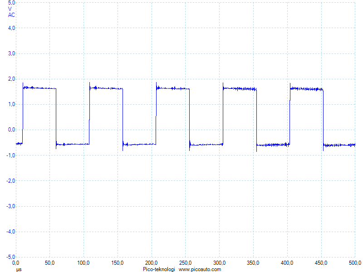Click the -1,0 voltage axis label

click(x=10, y=155)
